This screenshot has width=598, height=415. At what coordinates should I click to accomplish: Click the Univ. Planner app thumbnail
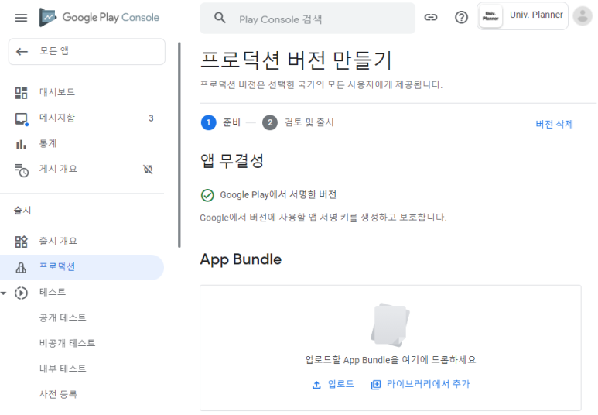tap(490, 16)
